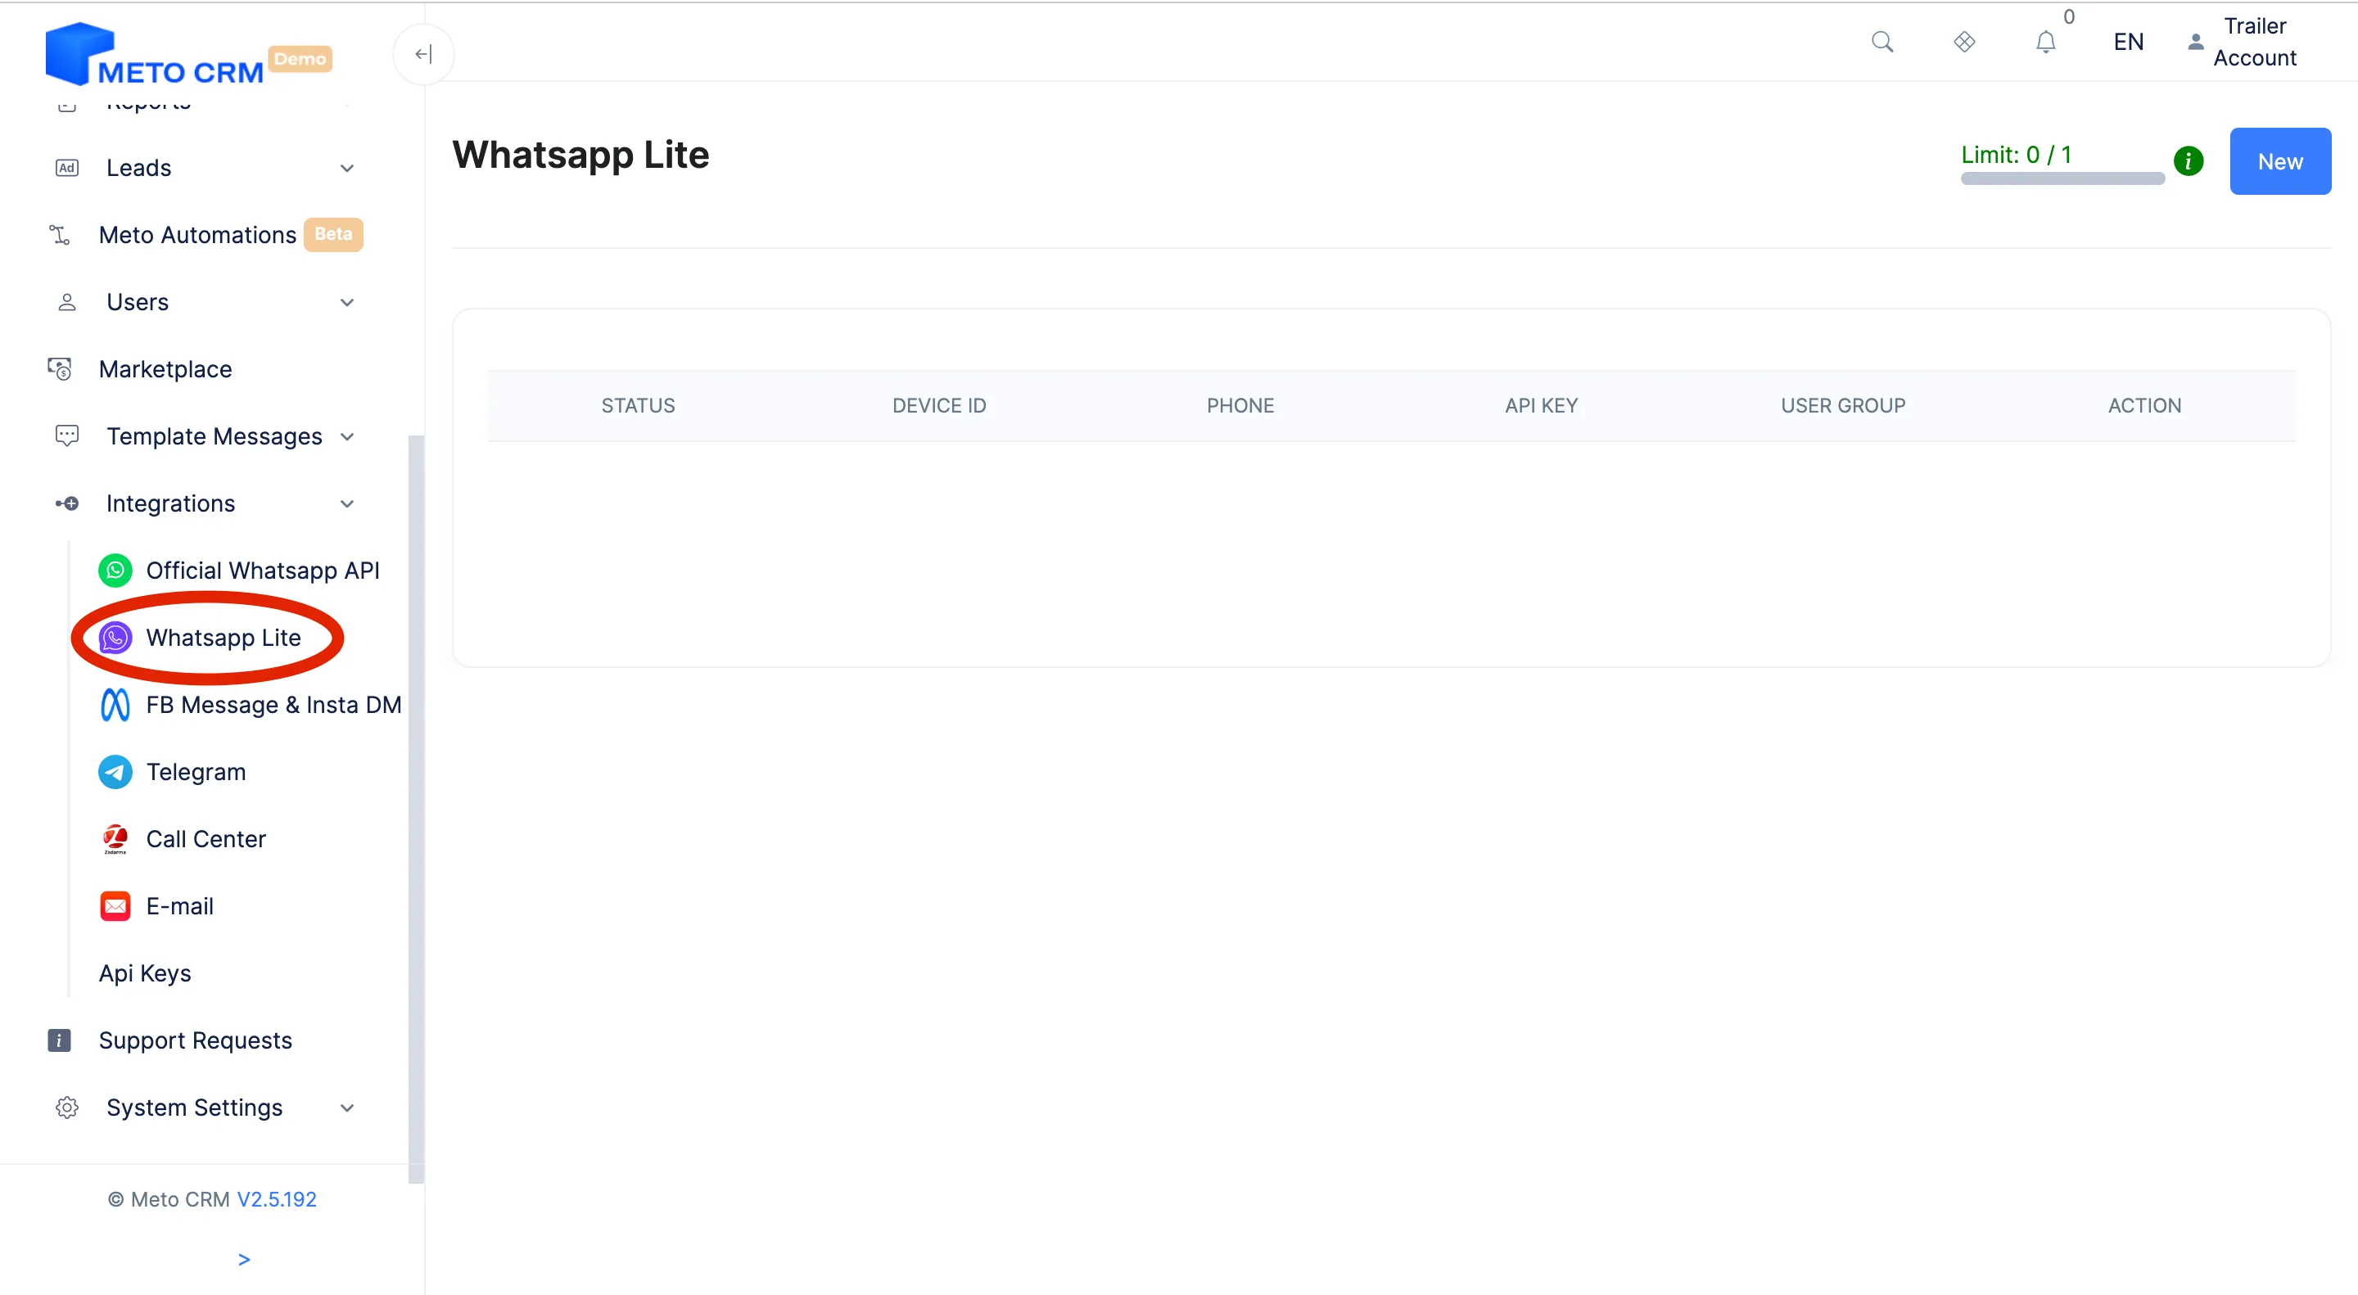Click the USER GROUP column header
The image size is (2358, 1295).
coord(1843,405)
